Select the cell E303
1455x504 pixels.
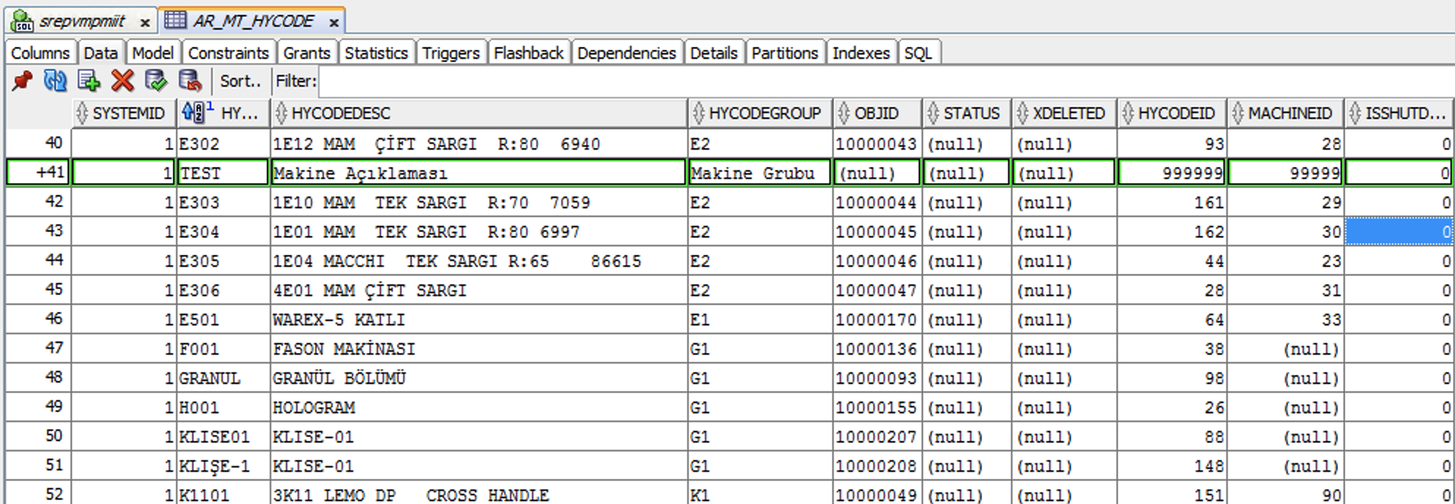(x=223, y=202)
